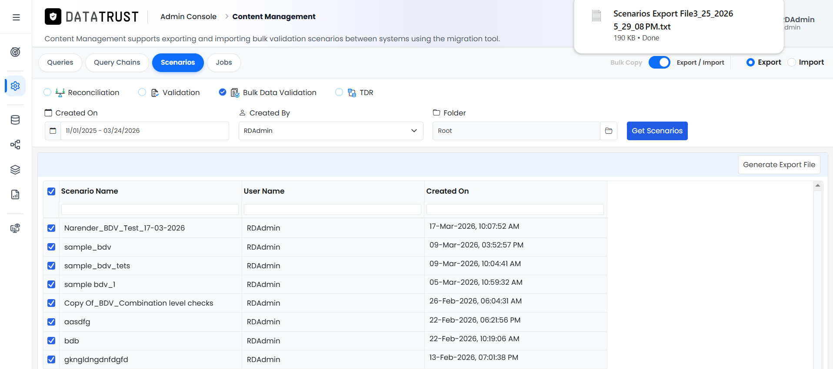Toggle the select-all header checkbox
The image size is (833, 369).
pos(51,191)
